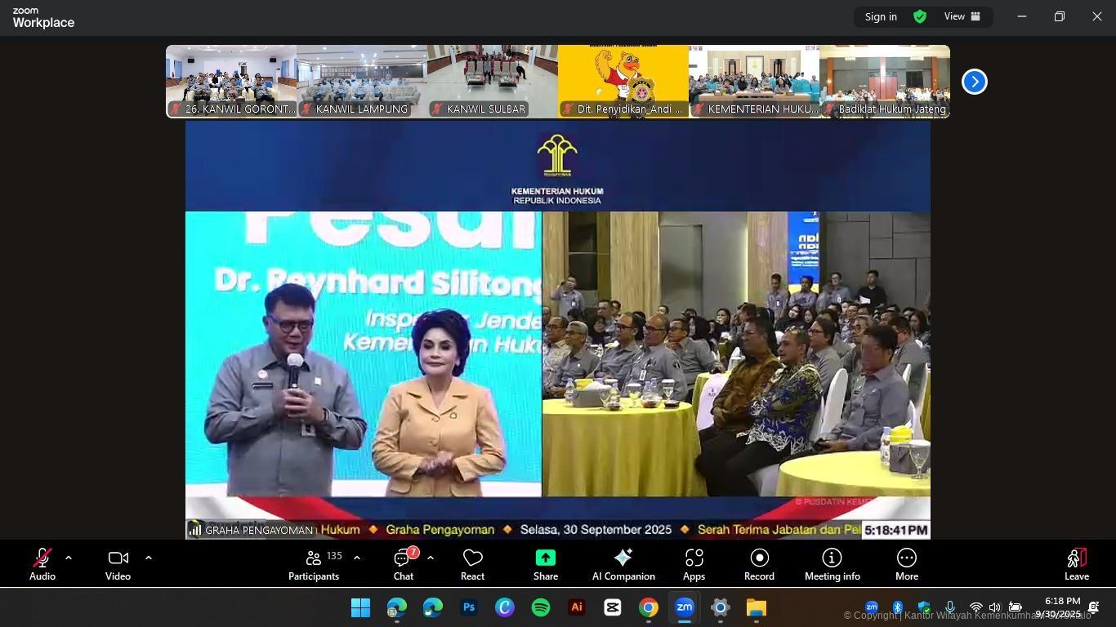The image size is (1116, 627).
Task: Leave the meeting
Action: tap(1076, 564)
